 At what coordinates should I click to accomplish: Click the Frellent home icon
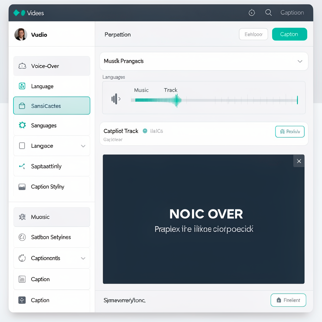(x=279, y=300)
